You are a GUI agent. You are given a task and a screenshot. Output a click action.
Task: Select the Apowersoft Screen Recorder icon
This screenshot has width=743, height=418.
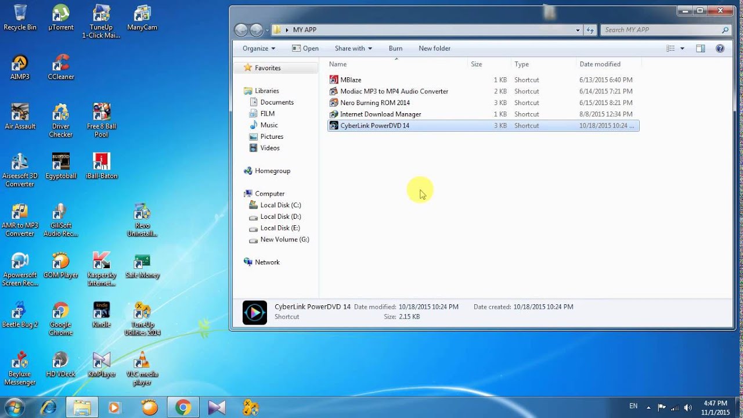20,269
